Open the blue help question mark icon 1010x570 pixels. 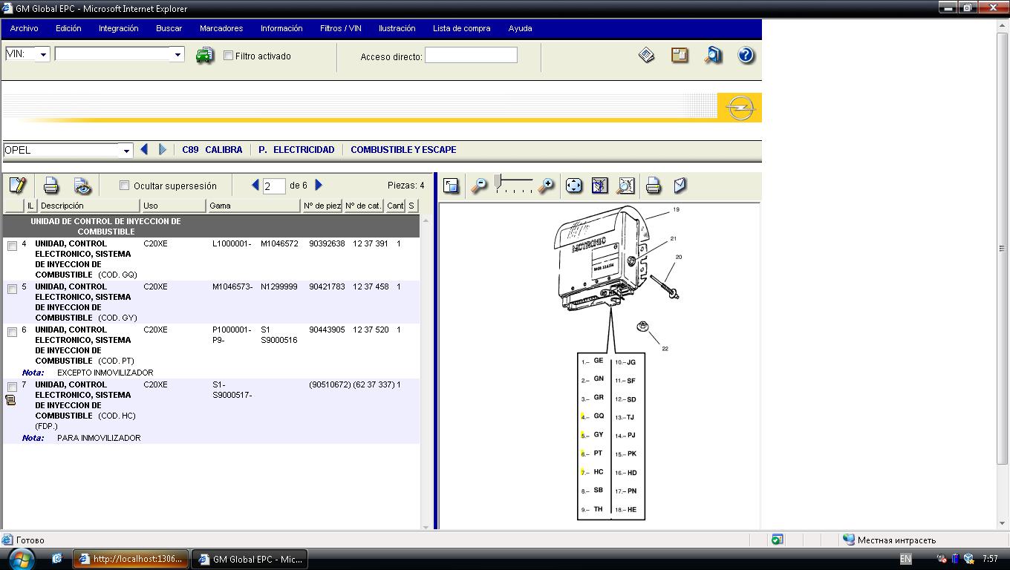click(746, 55)
